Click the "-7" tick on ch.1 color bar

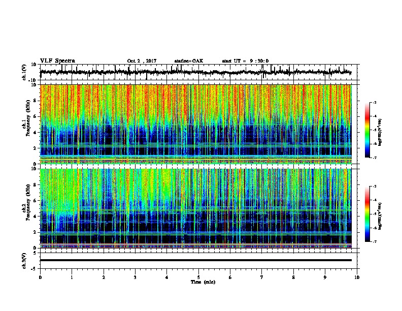[x=374, y=158]
